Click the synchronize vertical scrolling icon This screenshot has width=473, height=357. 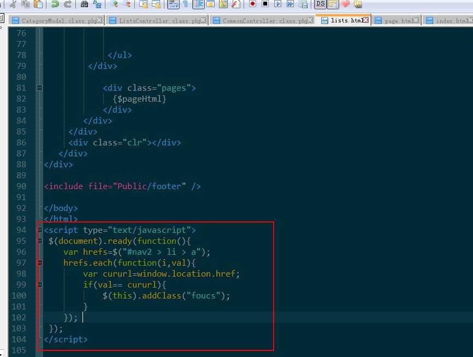[x=144, y=4]
